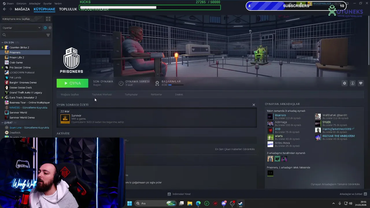Screen dimensions: 370x208
Task: Open friend WaTDaFaK @bandit profile
Action: (335, 115)
